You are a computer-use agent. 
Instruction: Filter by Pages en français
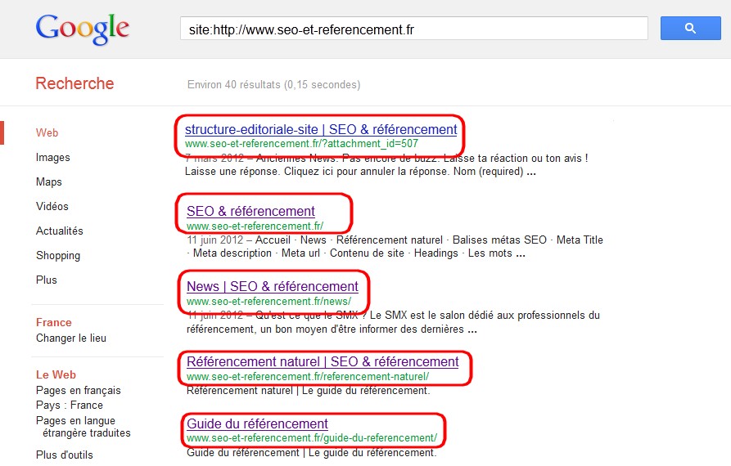coord(79,391)
